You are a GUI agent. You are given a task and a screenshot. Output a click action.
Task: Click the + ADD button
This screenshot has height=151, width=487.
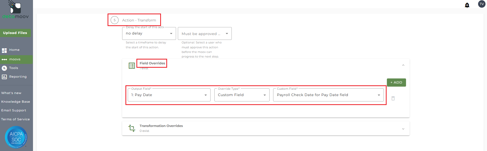point(396,83)
